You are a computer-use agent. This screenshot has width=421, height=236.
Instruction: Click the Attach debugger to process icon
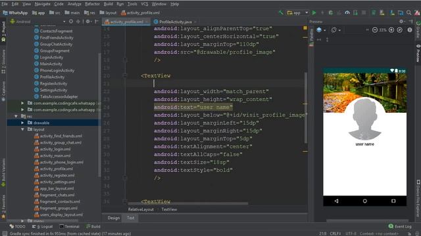click(x=355, y=12)
